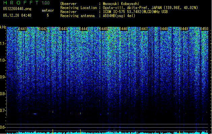Screen dimensions: 212x134
Task: Click the 0444 time marker
Action: [x=84, y=29]
